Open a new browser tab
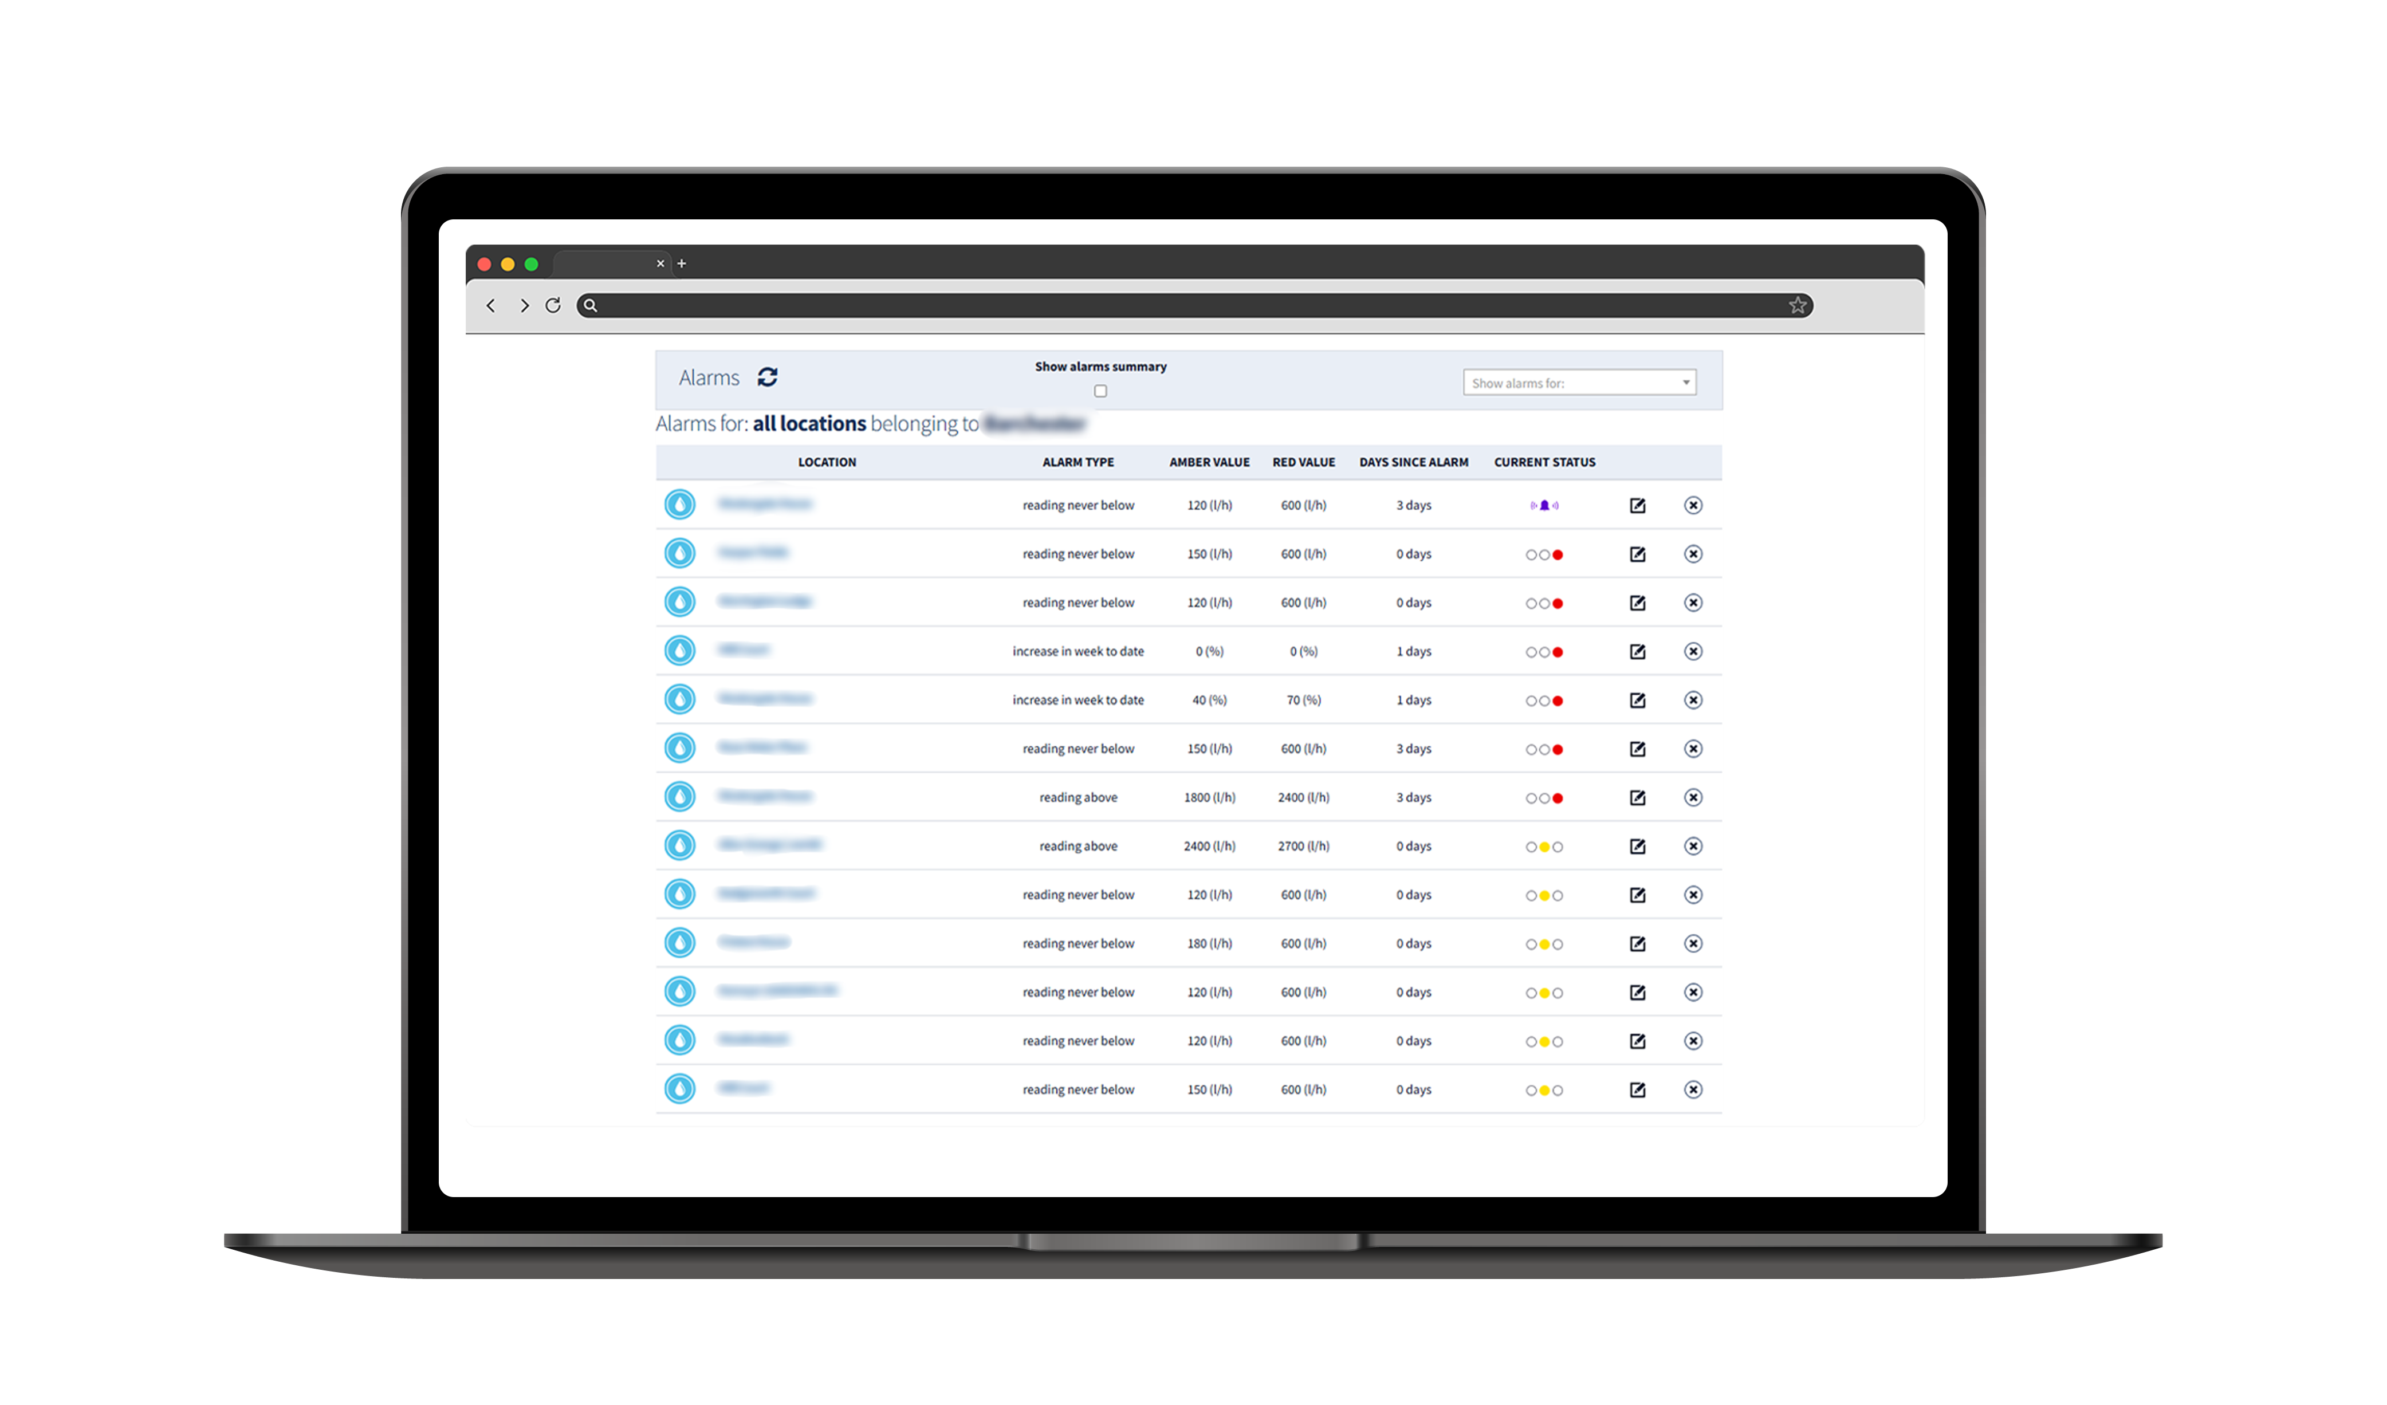 pos(681,263)
